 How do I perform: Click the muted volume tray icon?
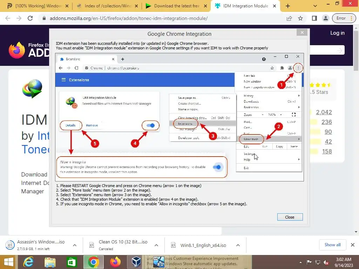coord(326,262)
